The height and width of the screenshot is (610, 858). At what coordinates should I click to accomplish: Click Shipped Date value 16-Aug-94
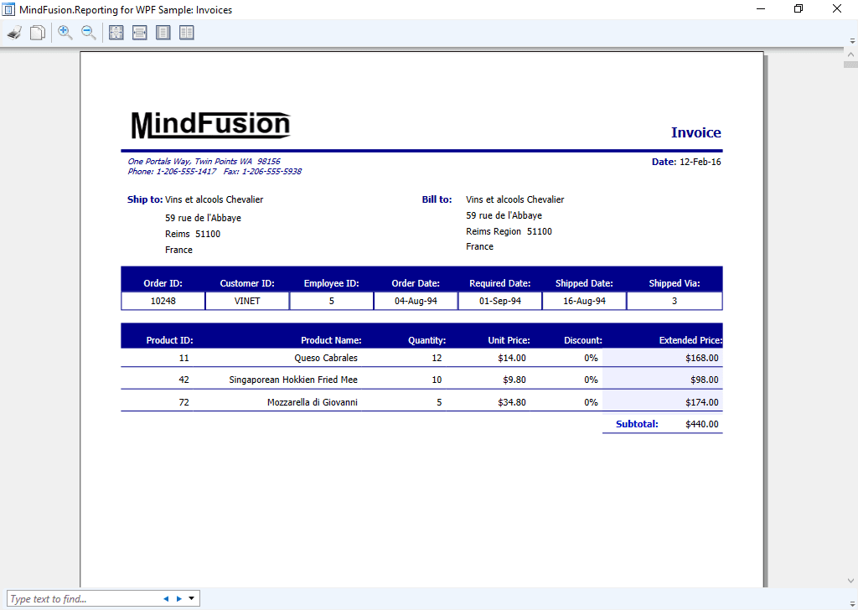584,301
